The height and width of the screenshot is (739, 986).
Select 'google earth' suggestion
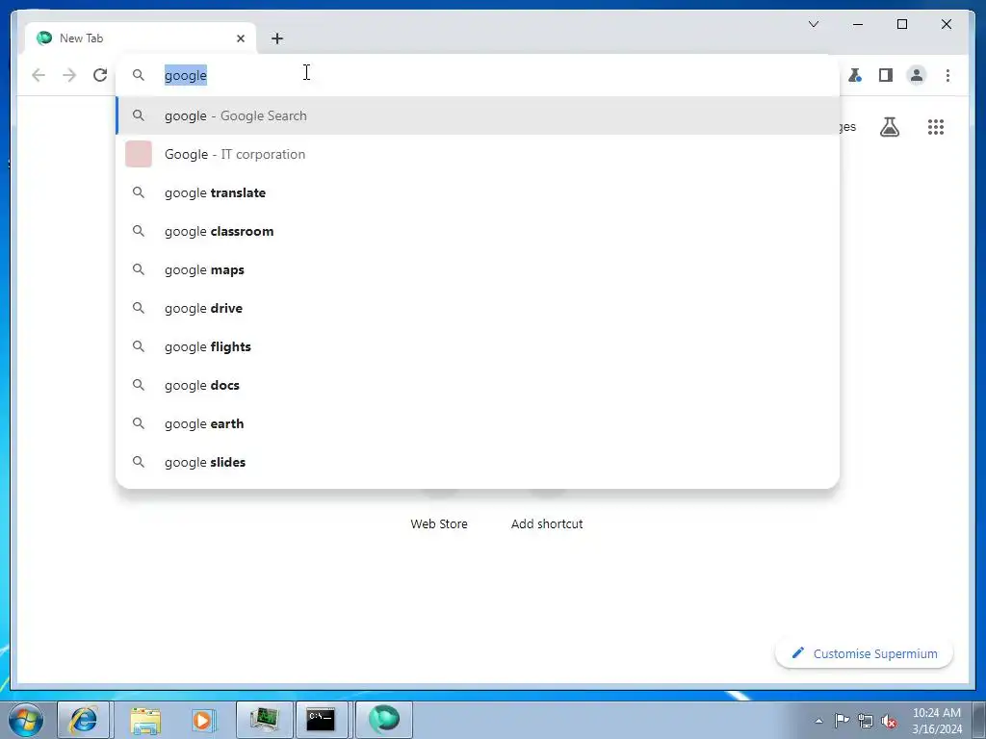tap(478, 423)
